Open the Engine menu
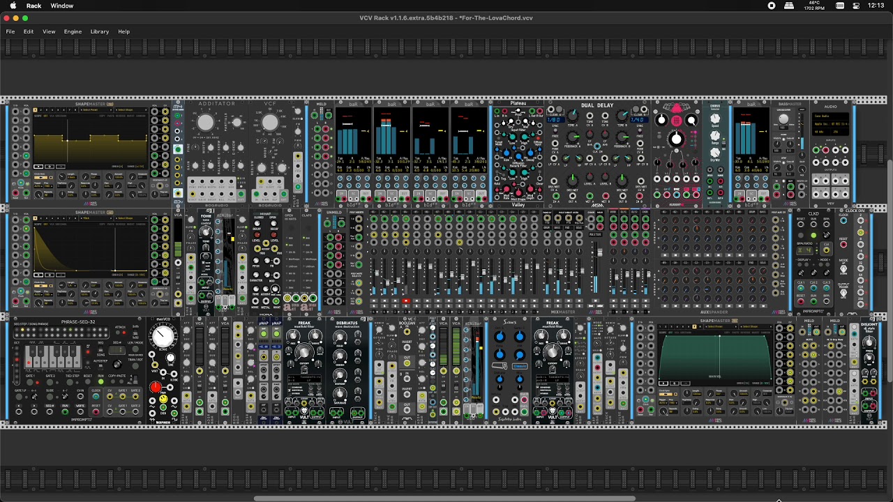The height and width of the screenshot is (502, 893). tap(73, 31)
